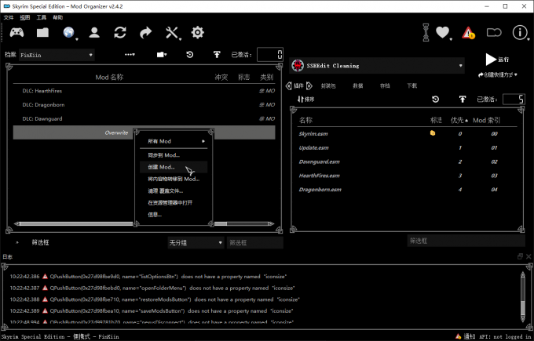Screen dimensions: 534x341
Task: Sort by the Mod 名称 column header
Action: tap(109, 77)
